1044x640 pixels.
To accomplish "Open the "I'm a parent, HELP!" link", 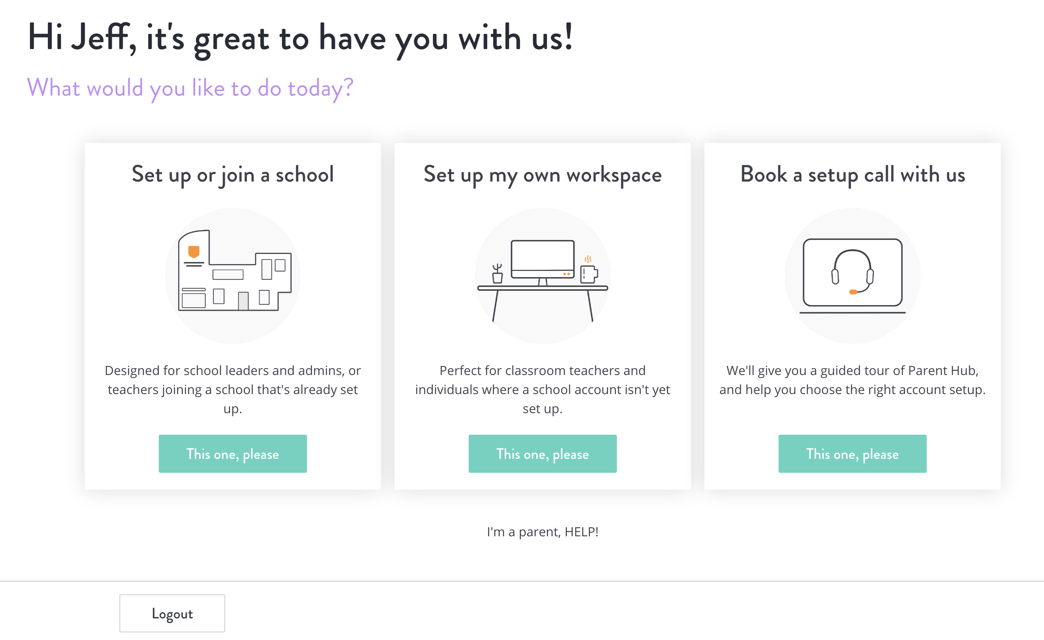I will tap(542, 532).
